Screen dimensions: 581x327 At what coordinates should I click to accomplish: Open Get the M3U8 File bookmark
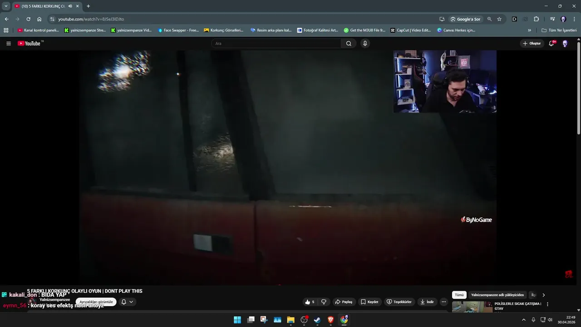364,30
